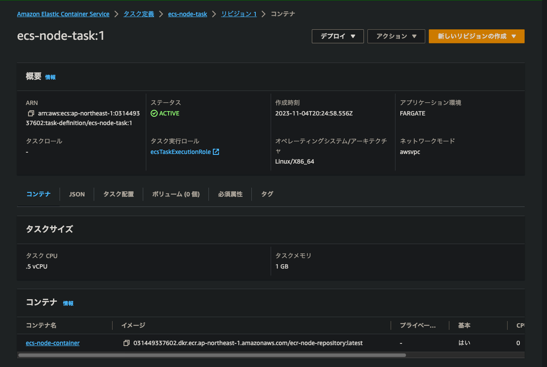
Task: Open the ボリューム (0 個) tab
Action: pos(176,194)
